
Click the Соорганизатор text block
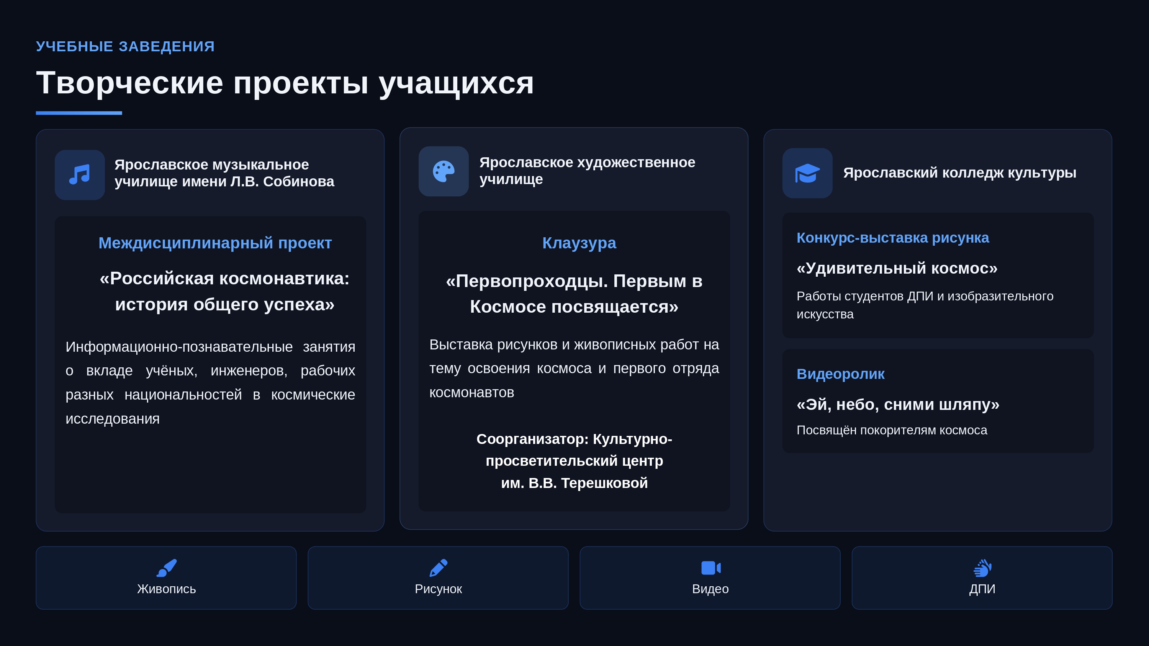coord(574,461)
